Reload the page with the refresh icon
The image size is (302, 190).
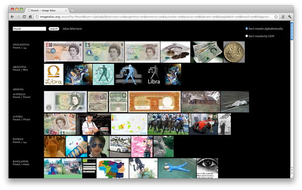click(x=24, y=17)
